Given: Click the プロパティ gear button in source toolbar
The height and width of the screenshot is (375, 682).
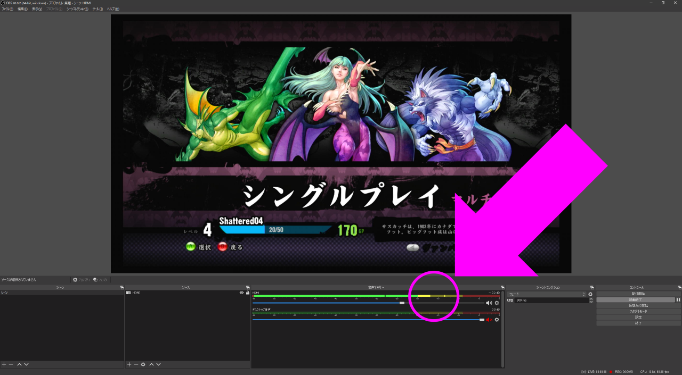Looking at the screenshot, I should coord(82,279).
